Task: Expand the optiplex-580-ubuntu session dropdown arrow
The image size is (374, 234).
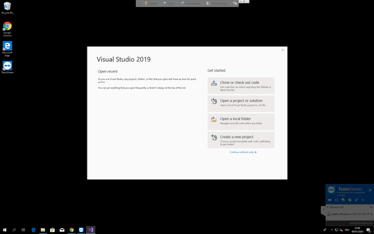Action: (x=368, y=214)
